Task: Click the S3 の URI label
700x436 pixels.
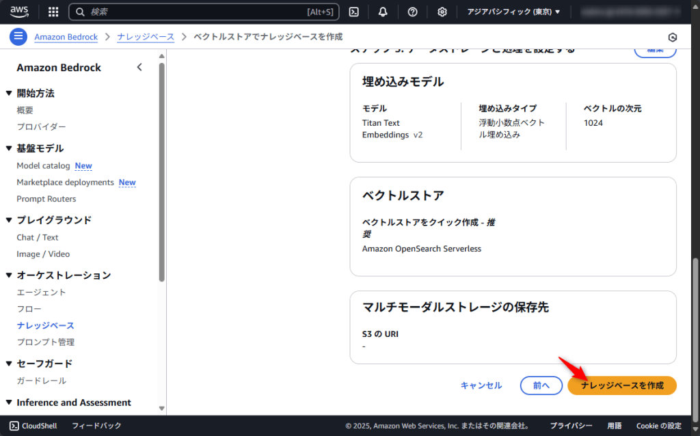Action: click(x=380, y=333)
